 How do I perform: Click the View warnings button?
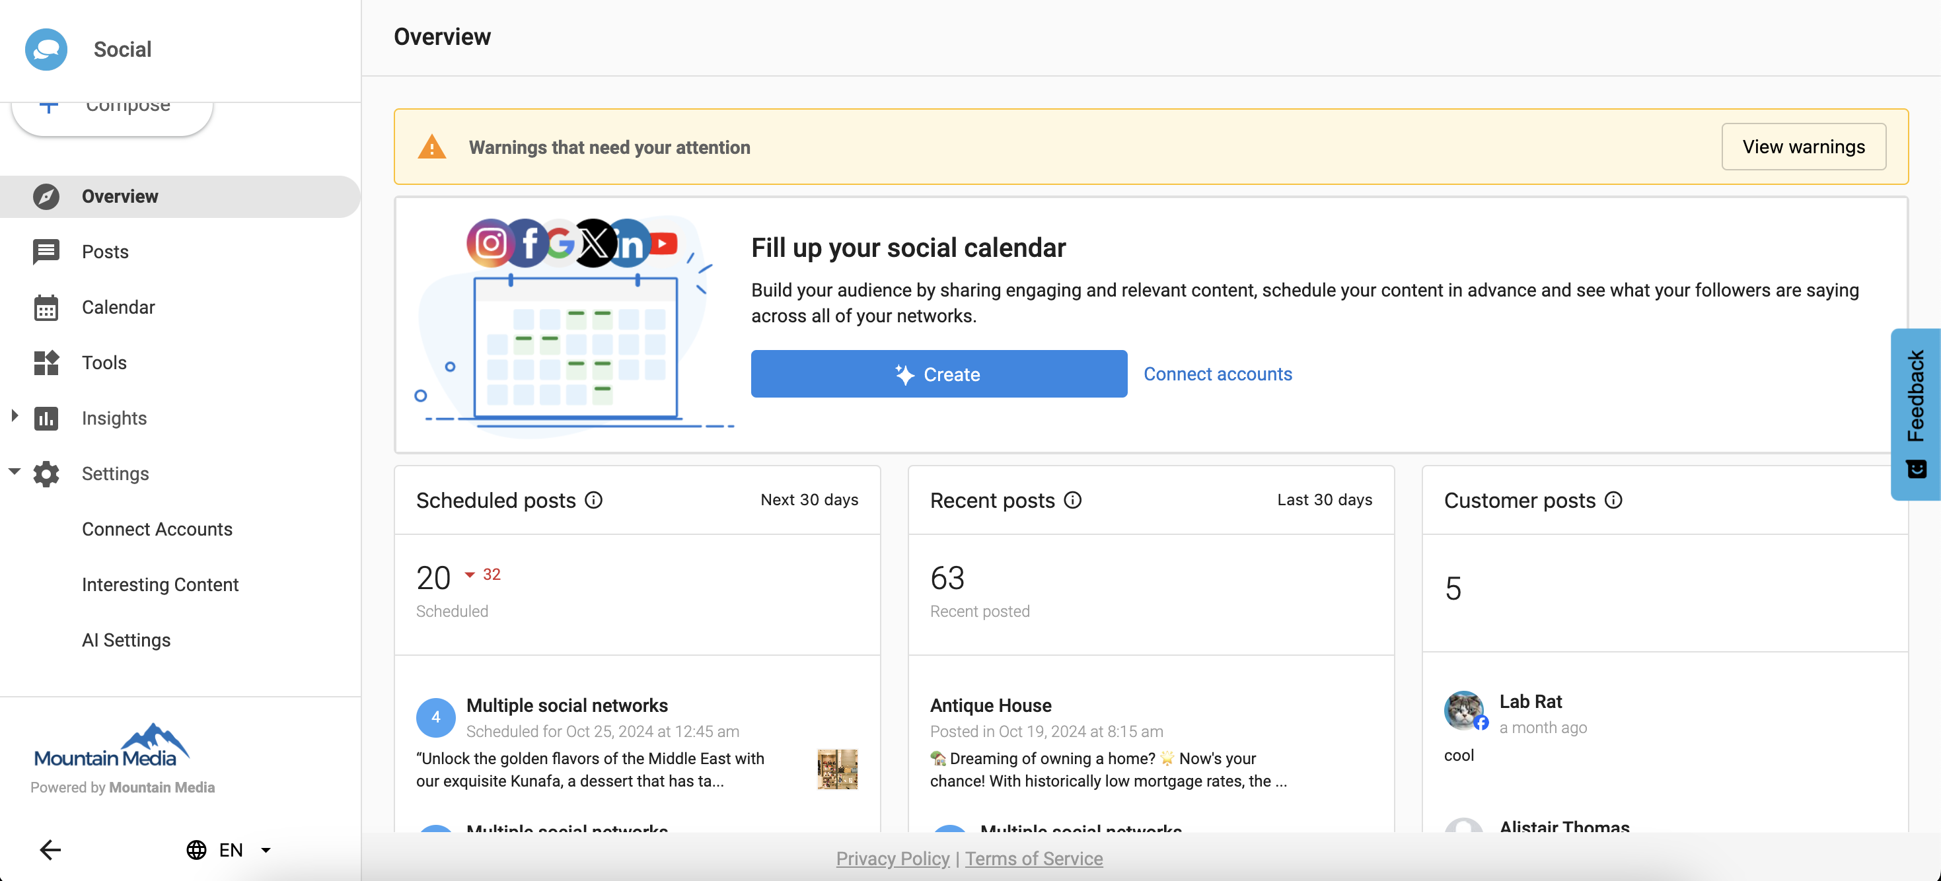[x=1803, y=147]
